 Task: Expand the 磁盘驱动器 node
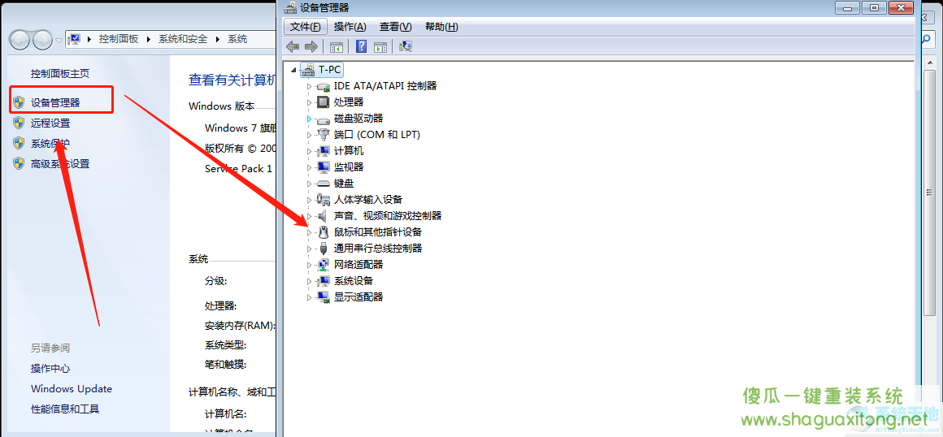coord(309,119)
